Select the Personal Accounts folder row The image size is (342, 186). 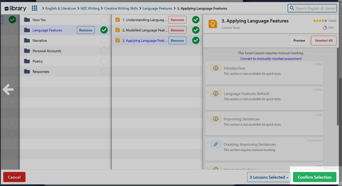point(65,51)
